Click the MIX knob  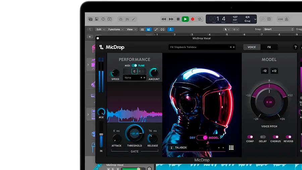click(x=101, y=112)
